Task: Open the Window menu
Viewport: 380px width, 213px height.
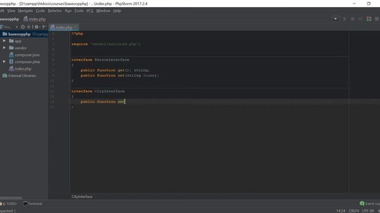Action: (x=103, y=11)
